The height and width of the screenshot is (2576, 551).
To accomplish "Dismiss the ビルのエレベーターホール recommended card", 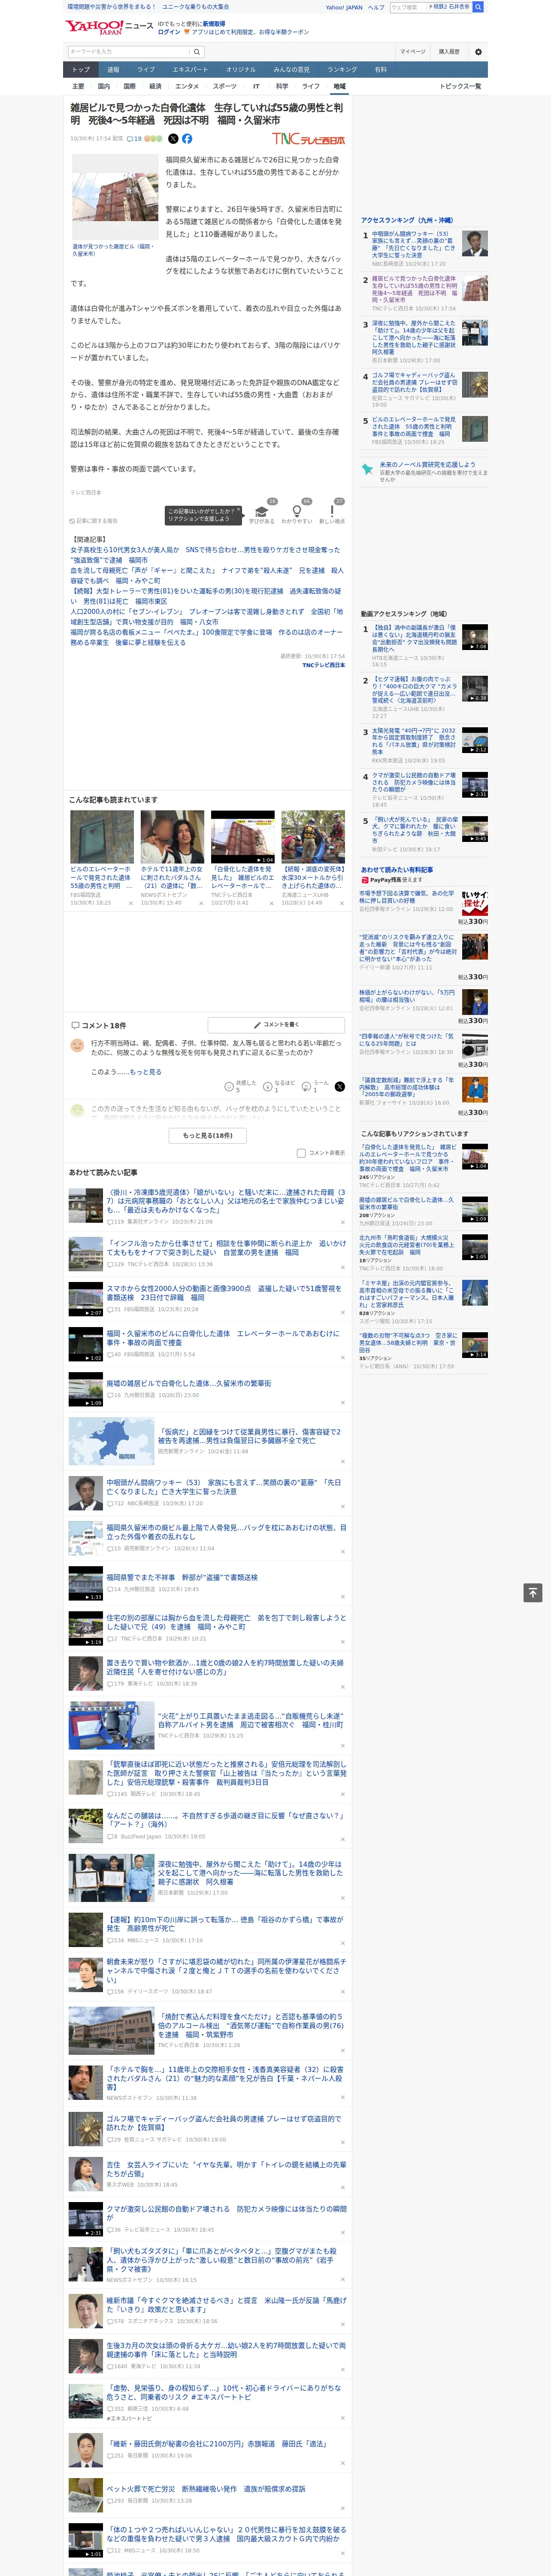I will 130,903.
